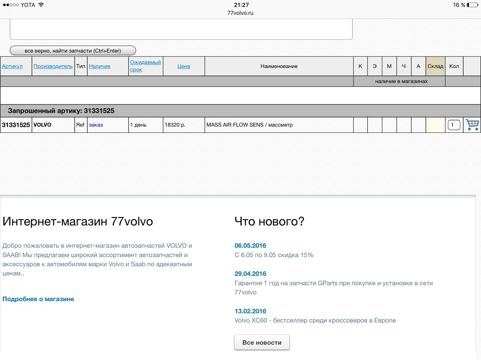Click the 'заказ' availability link
This screenshot has height=360, width=481.
(x=96, y=125)
